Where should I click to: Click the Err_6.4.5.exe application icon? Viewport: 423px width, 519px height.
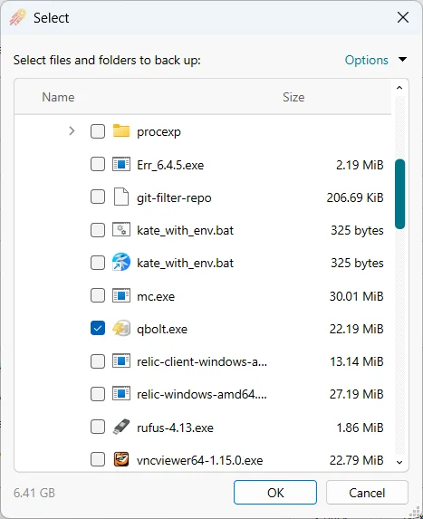(x=121, y=164)
